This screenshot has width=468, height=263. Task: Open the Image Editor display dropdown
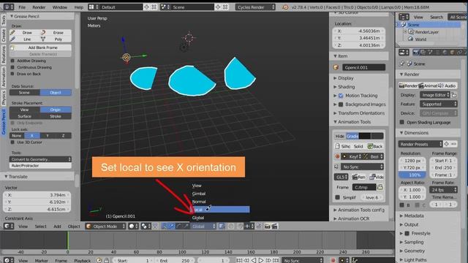(435, 95)
